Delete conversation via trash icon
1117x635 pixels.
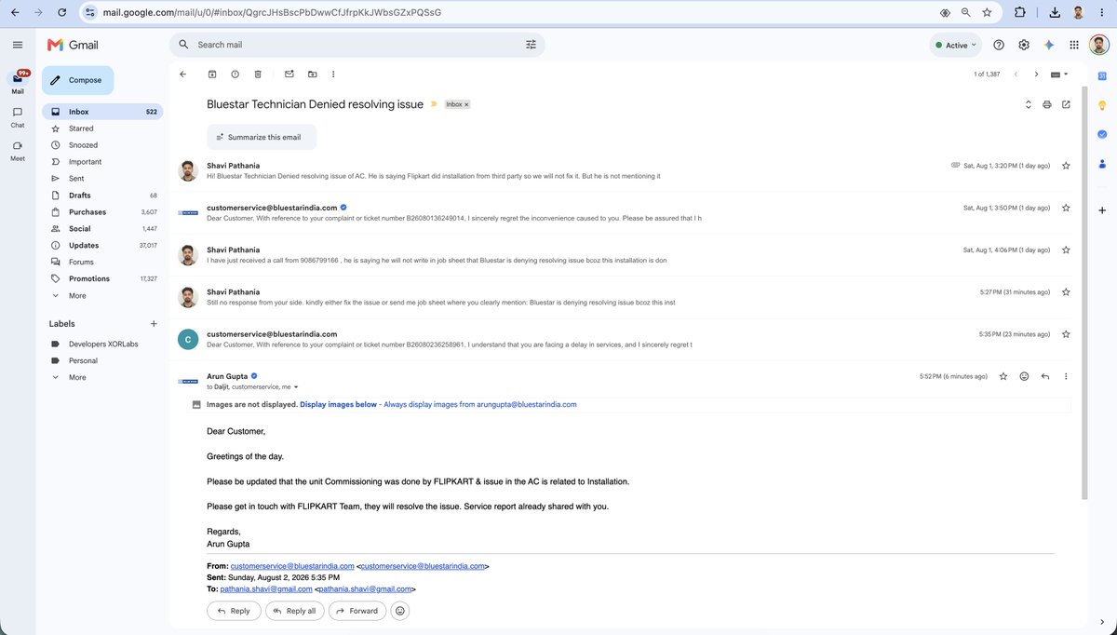pyautogui.click(x=258, y=74)
